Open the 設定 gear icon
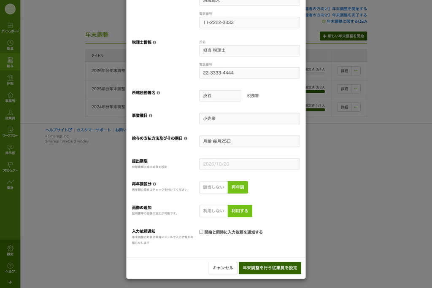Viewport: 432px width, 288px height. coord(10,250)
